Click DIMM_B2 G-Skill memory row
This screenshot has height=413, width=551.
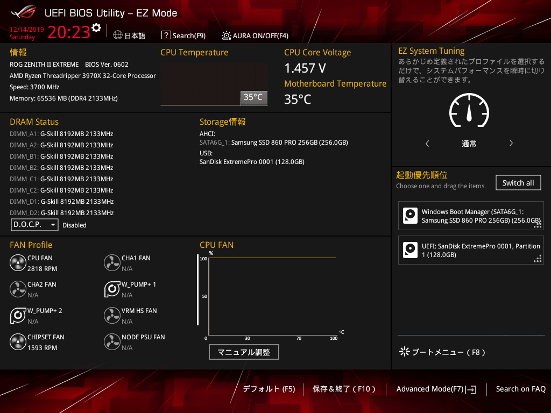[x=61, y=168]
